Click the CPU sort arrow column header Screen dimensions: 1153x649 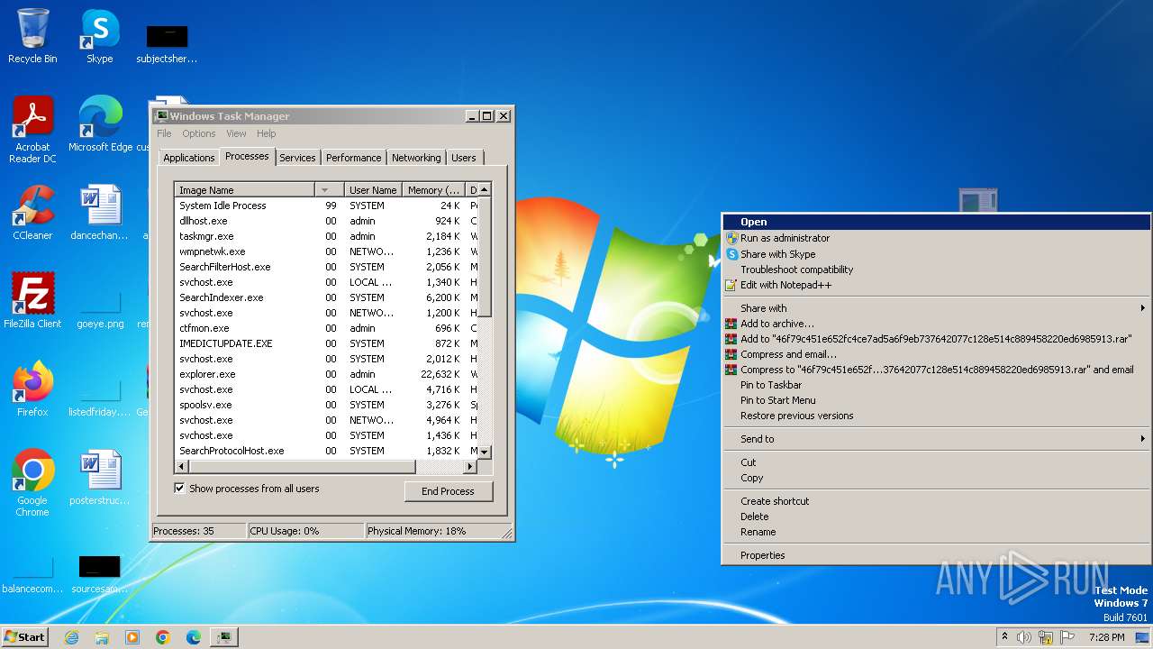329,190
